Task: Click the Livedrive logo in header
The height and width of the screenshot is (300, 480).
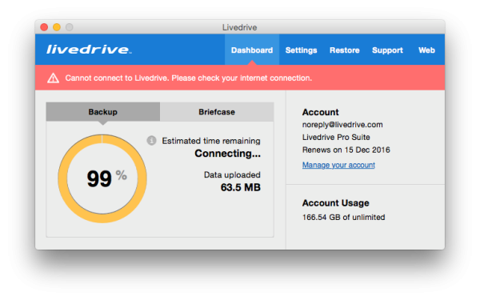Action: (x=89, y=50)
